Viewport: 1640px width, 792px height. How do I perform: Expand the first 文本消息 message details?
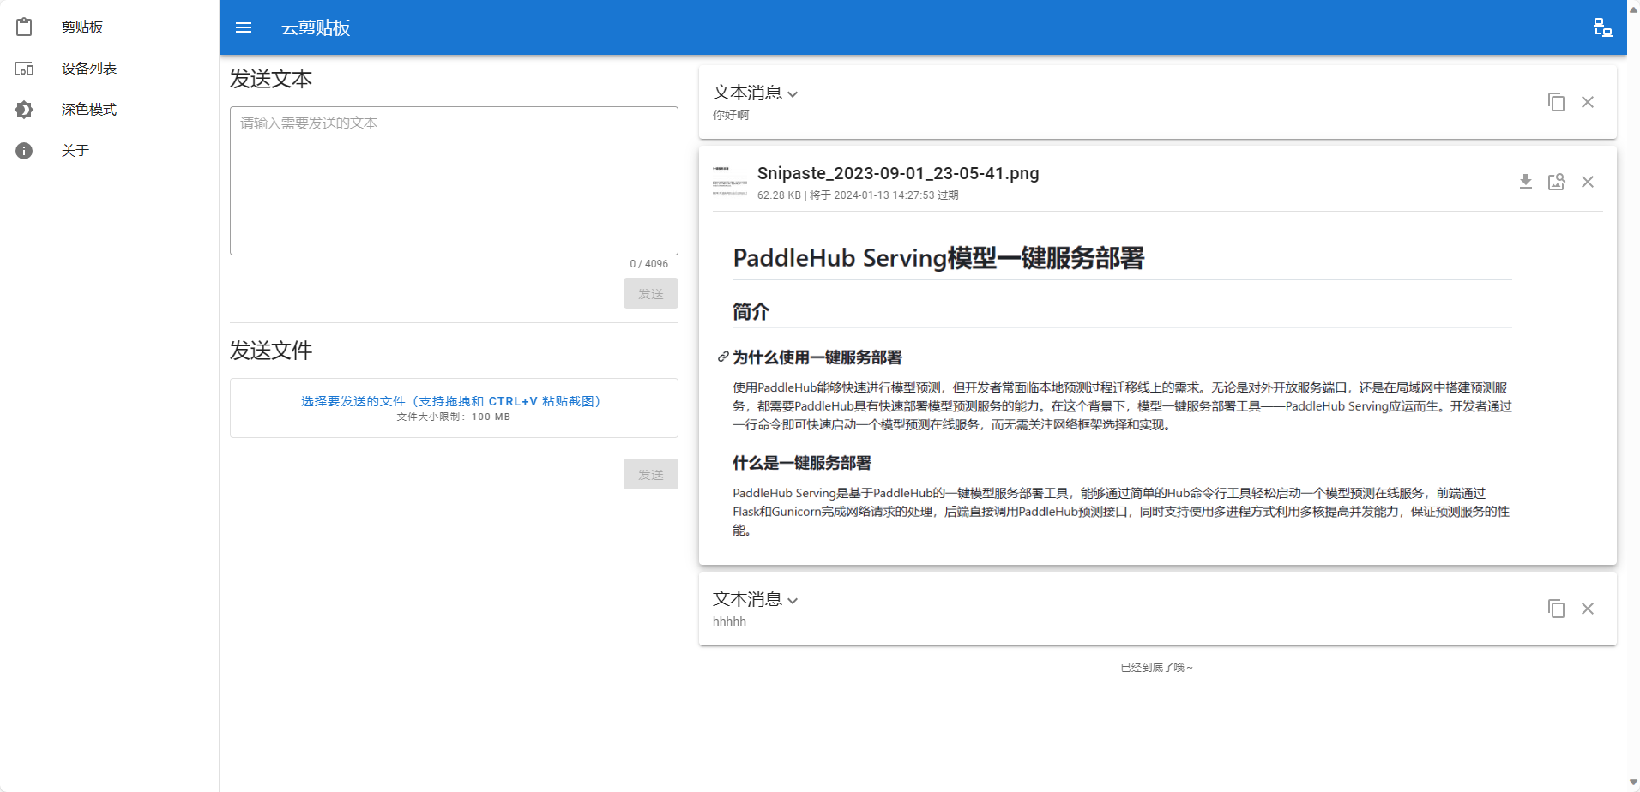click(x=793, y=93)
